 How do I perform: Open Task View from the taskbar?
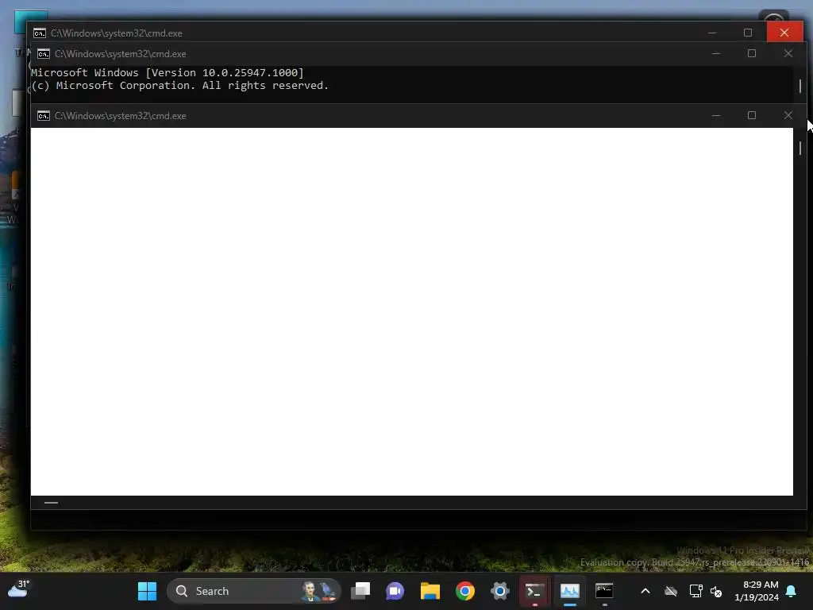(360, 591)
